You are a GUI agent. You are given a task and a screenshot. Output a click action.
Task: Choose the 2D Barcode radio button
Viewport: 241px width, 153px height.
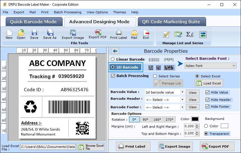click(113, 67)
